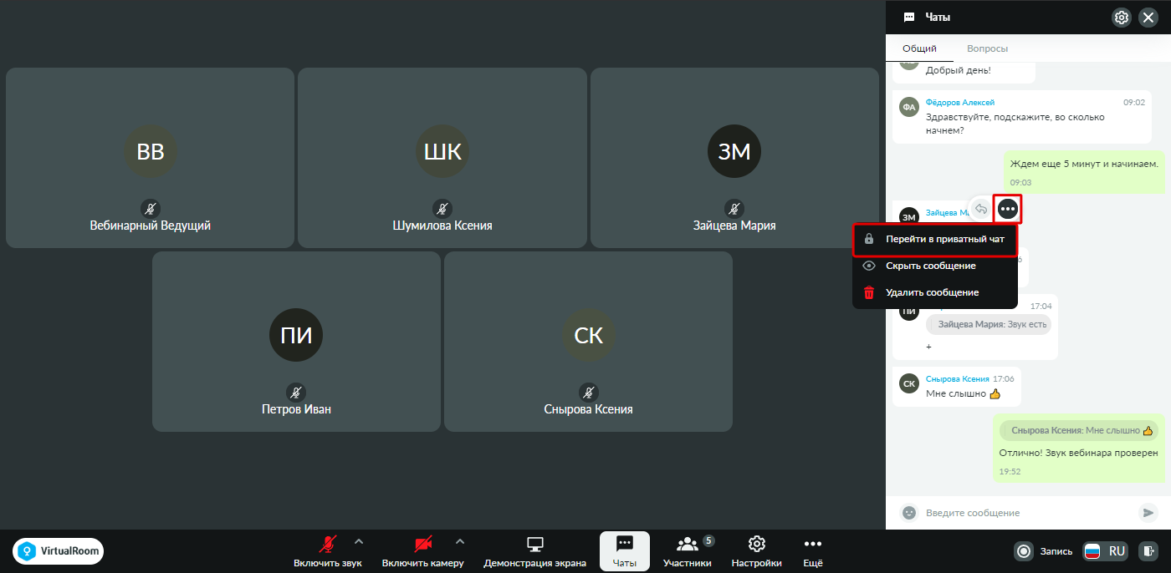Leave the room via exit icon
This screenshot has width=1171, height=573.
pos(1150,551)
